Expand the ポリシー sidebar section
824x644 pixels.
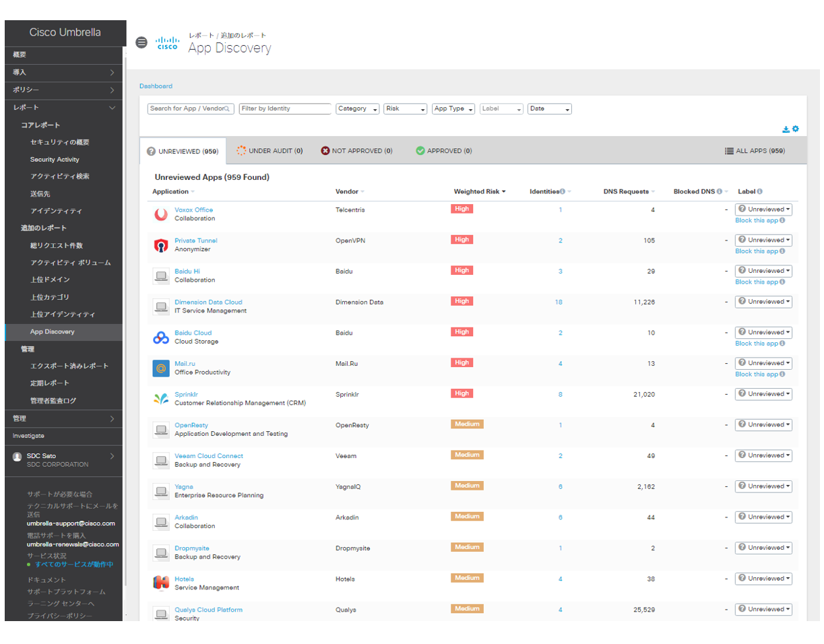64,90
